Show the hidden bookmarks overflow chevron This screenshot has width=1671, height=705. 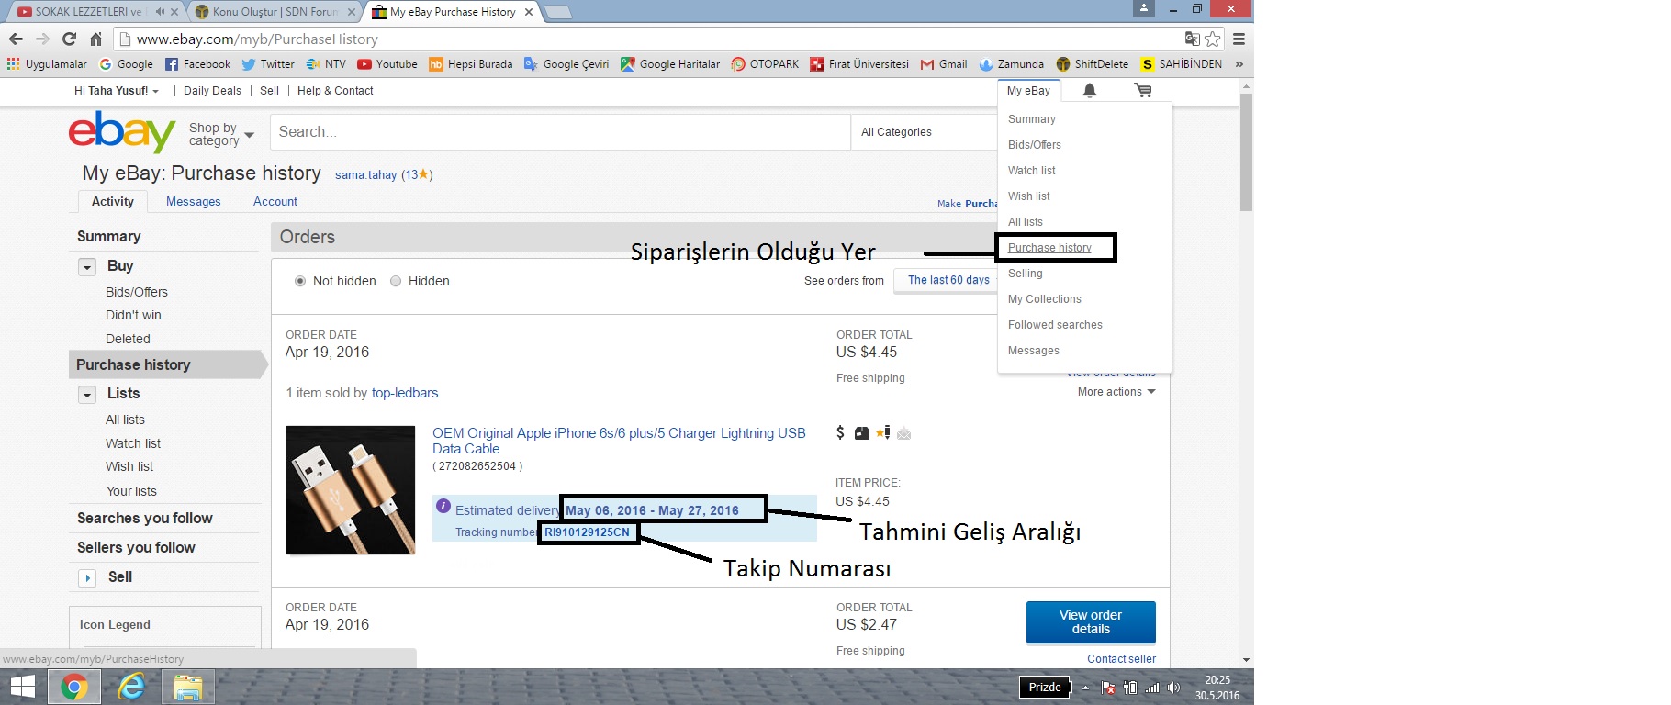[1239, 64]
